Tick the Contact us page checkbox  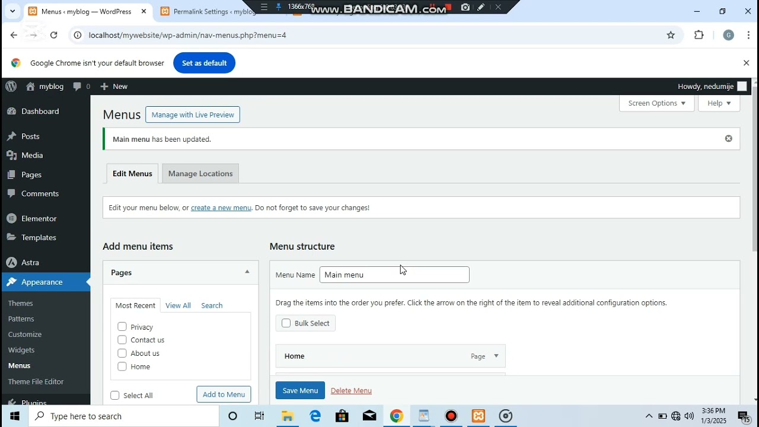click(x=122, y=340)
